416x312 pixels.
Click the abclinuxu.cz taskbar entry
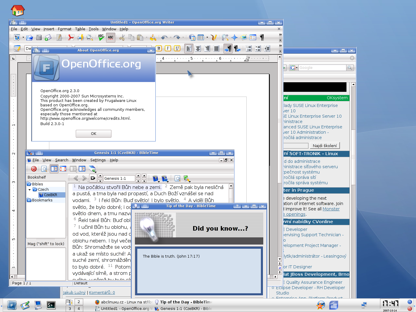(x=123, y=302)
